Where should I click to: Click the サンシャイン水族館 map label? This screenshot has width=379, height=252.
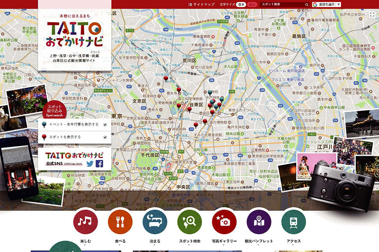point(117,80)
